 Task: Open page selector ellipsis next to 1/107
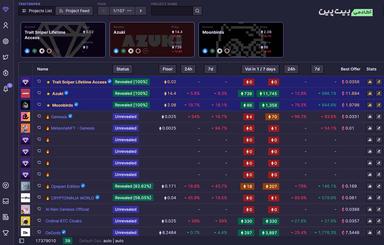[129, 11]
